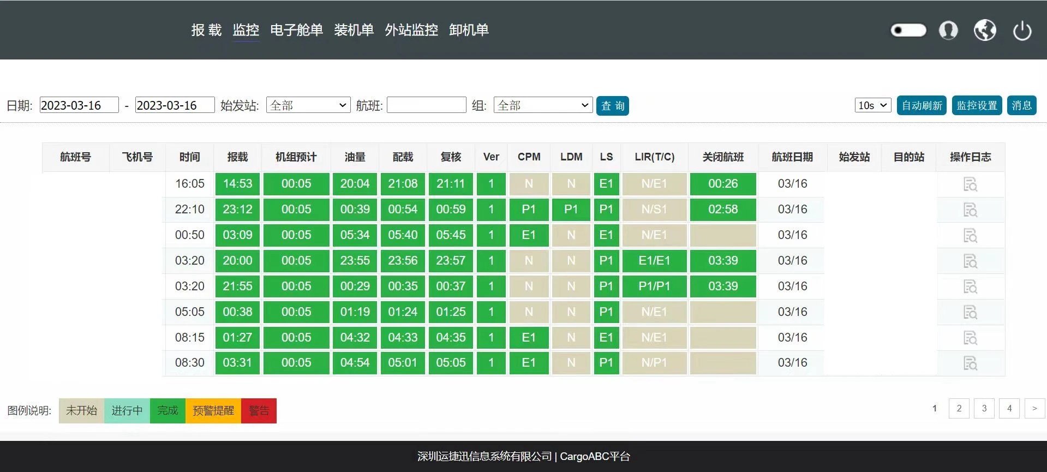Click the 进行中 legend swatch
1047x472 pixels.
point(127,411)
